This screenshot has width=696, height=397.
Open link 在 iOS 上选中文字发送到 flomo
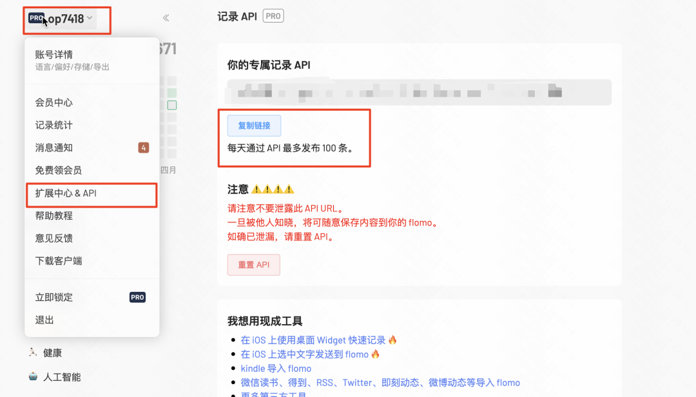pos(304,354)
